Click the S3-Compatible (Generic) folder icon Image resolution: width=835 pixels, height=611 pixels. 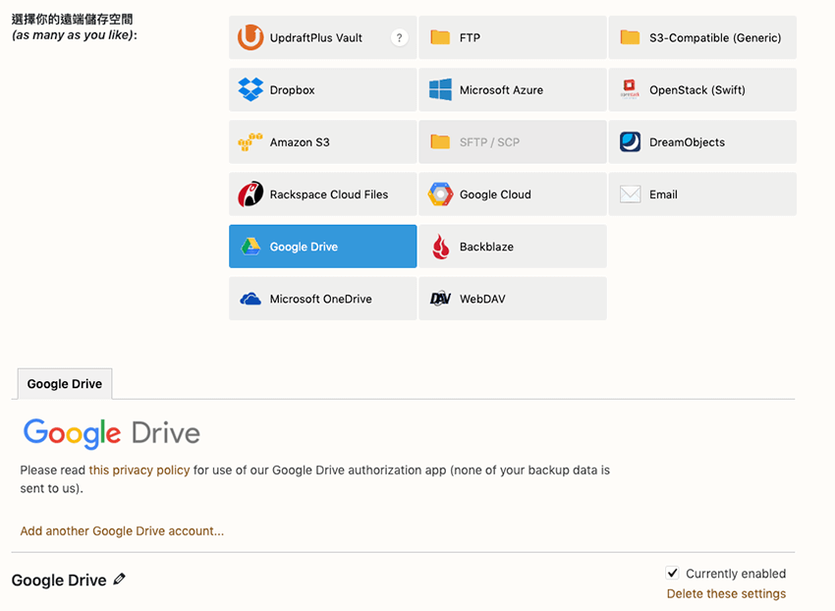[x=630, y=37]
